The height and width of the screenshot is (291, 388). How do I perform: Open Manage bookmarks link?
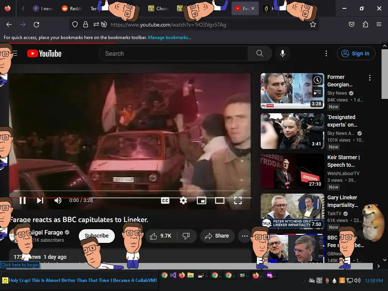pos(169,38)
